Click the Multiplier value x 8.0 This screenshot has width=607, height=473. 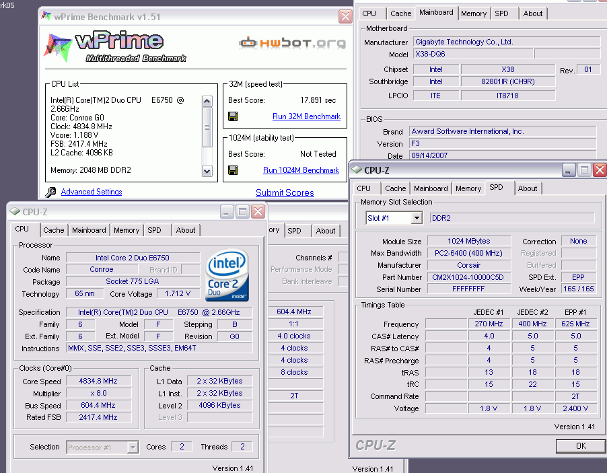(x=98, y=393)
